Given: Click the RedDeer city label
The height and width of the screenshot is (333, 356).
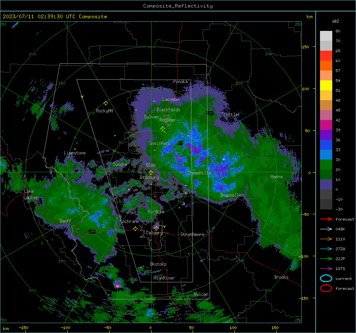Looking at the screenshot, I should pos(168,120).
